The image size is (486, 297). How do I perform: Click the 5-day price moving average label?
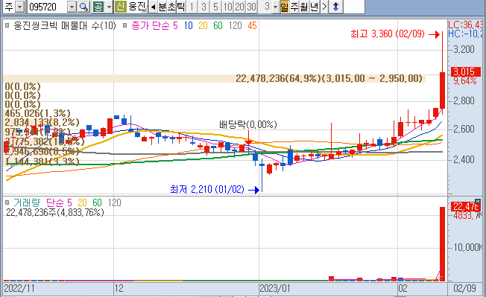tap(175, 25)
